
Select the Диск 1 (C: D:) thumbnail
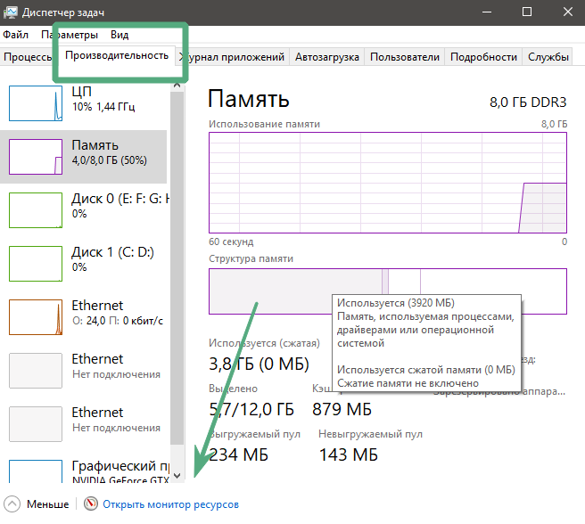pos(35,264)
